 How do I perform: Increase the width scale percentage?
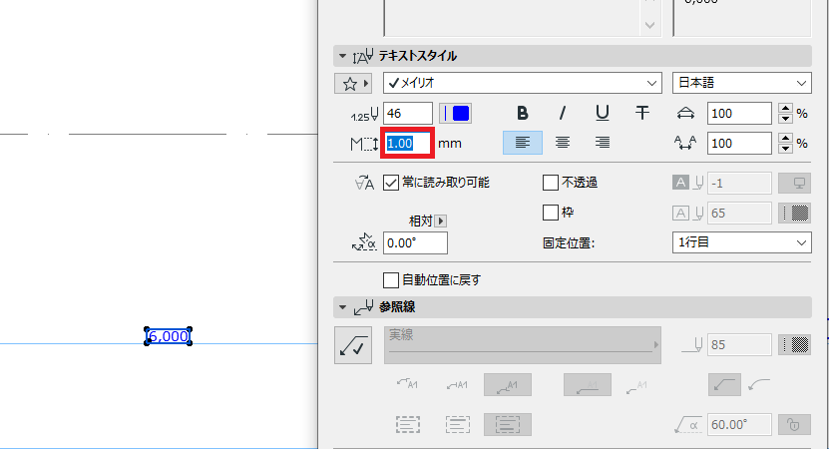pos(786,109)
